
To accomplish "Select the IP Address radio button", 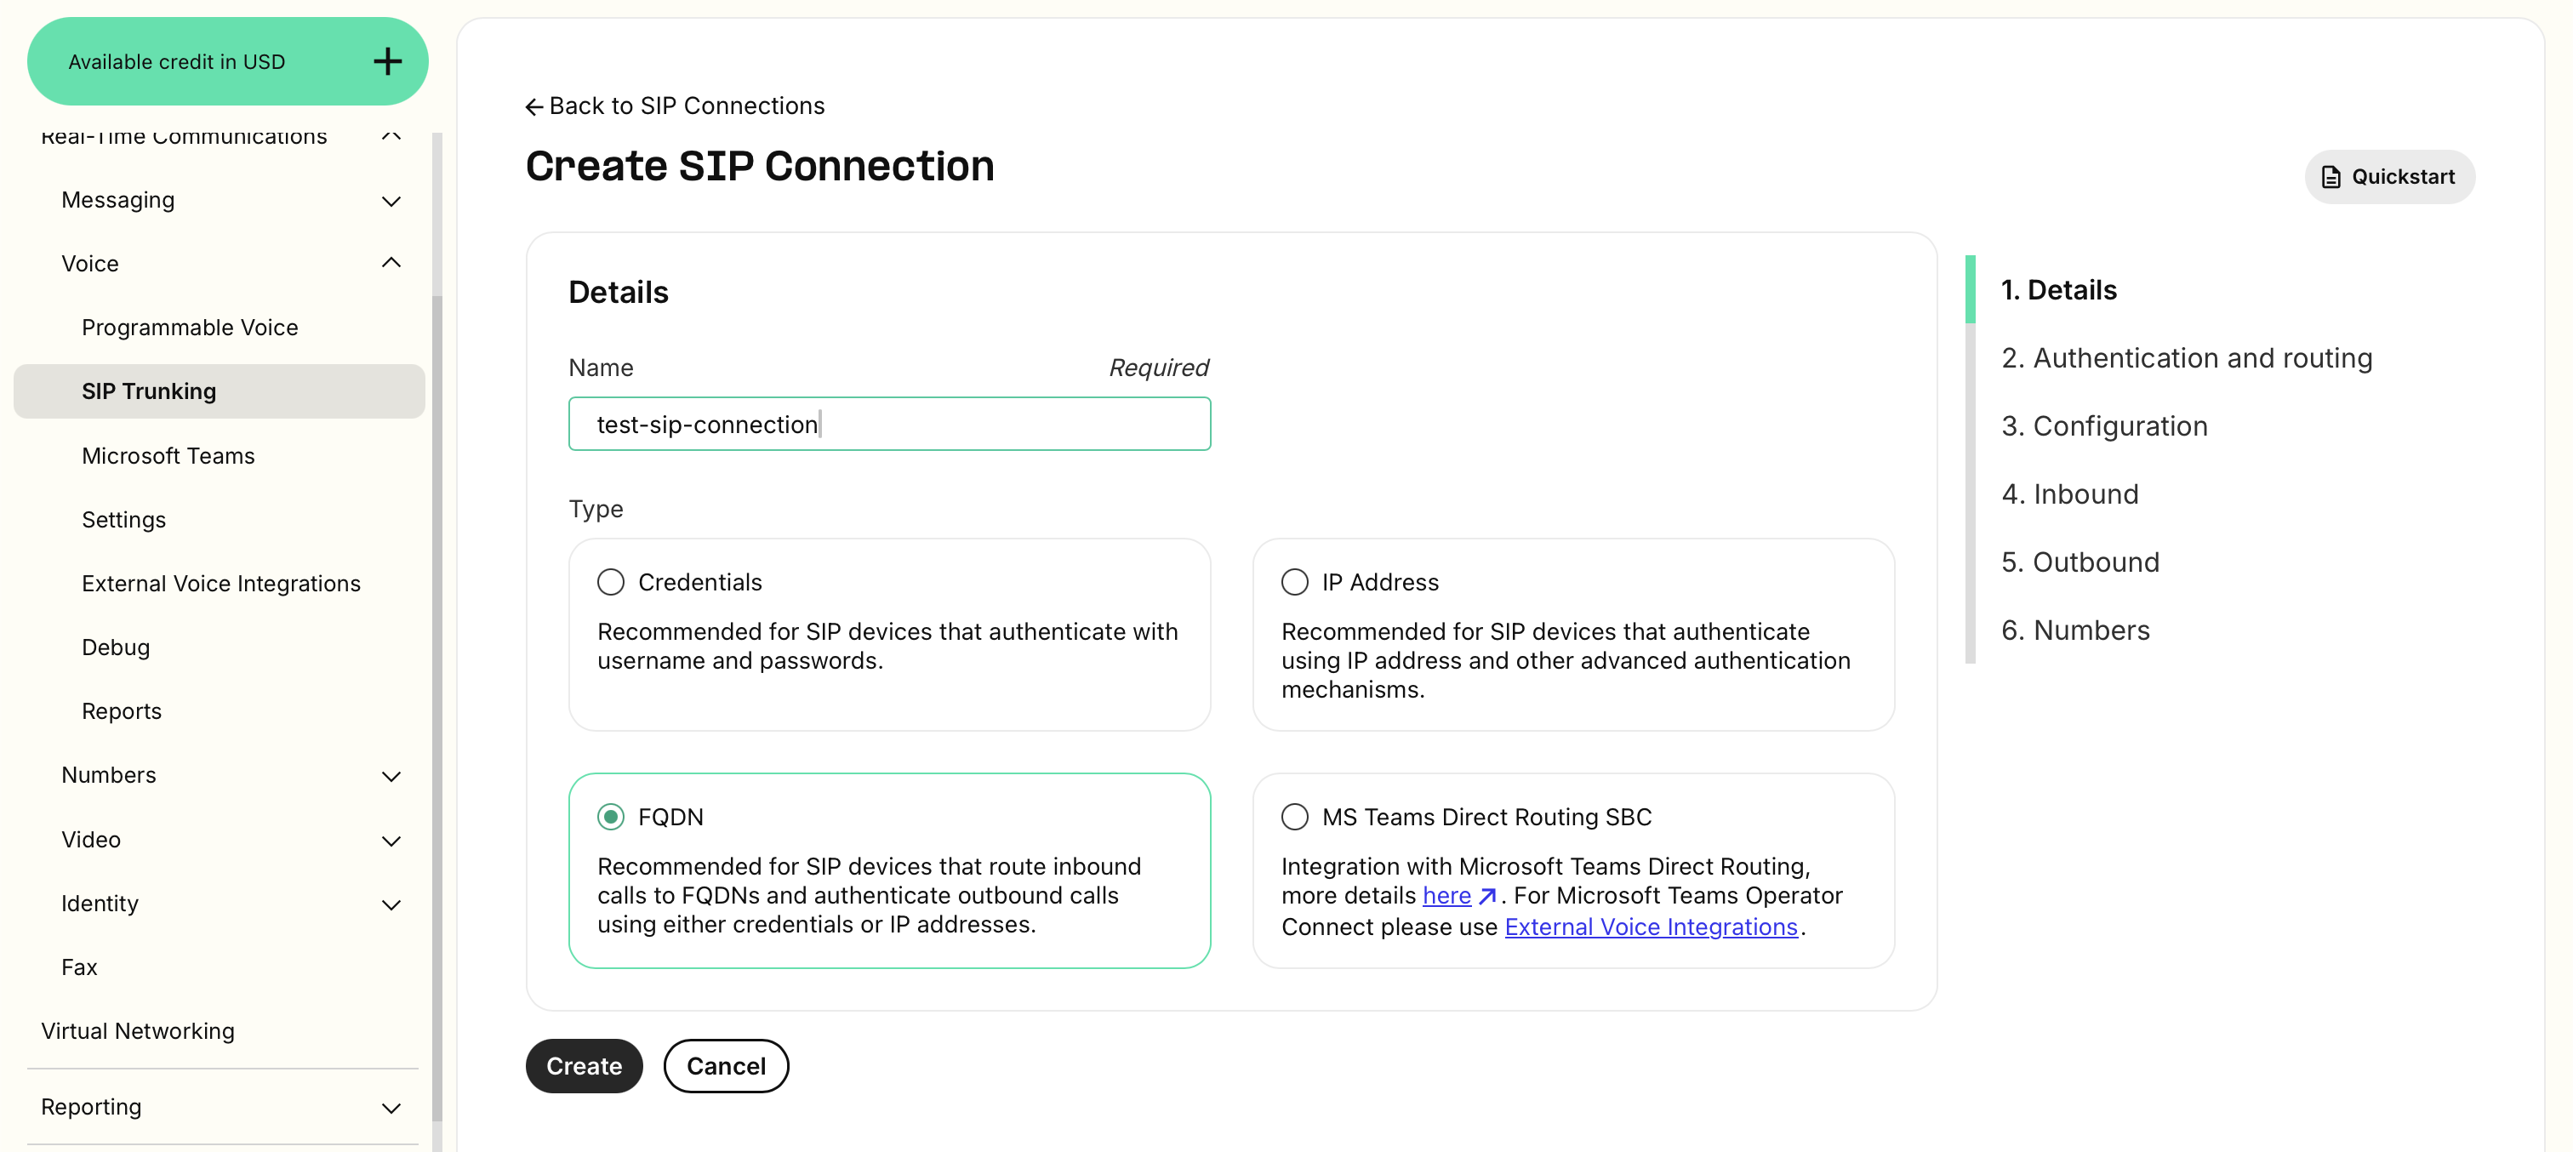I will [1294, 583].
